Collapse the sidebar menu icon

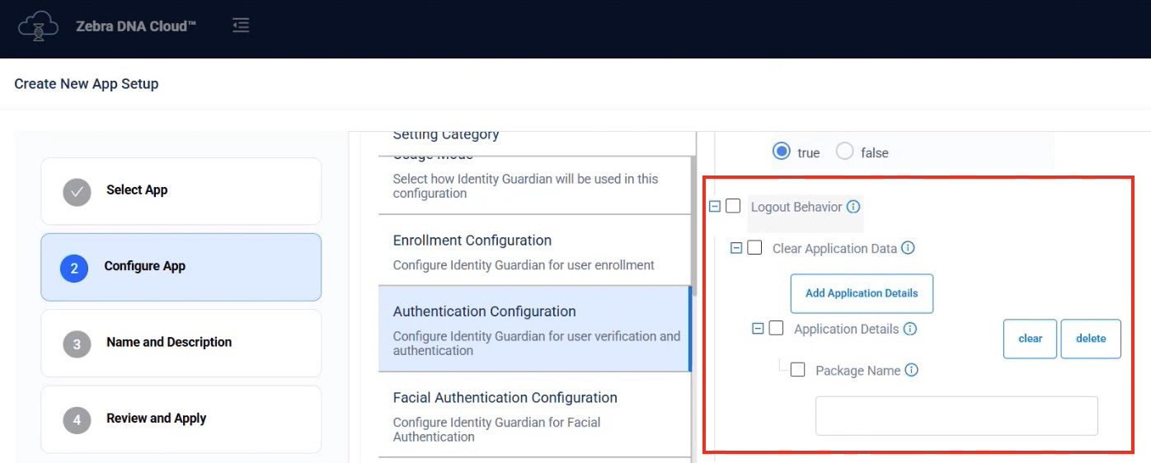(241, 26)
